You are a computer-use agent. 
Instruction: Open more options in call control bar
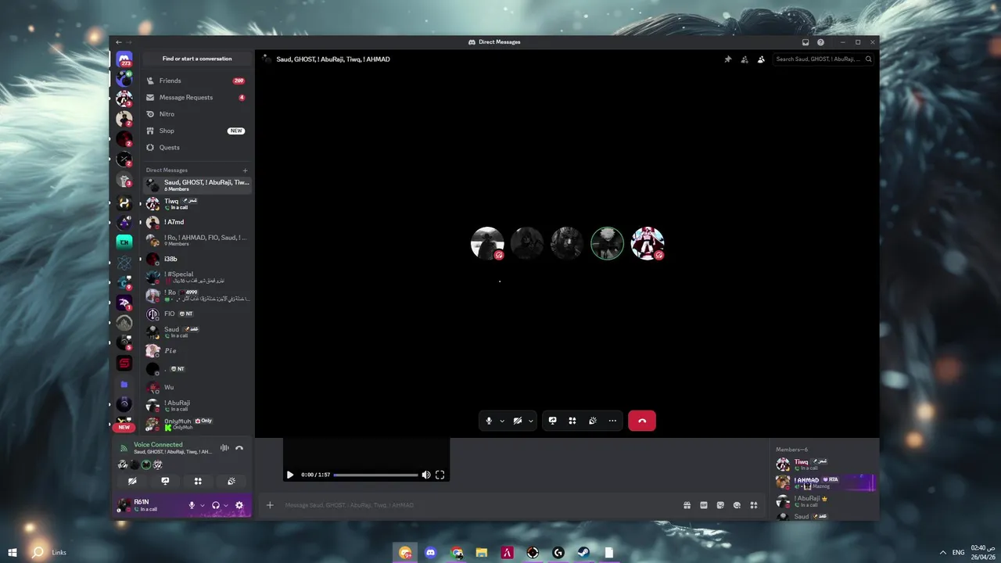[612, 421]
